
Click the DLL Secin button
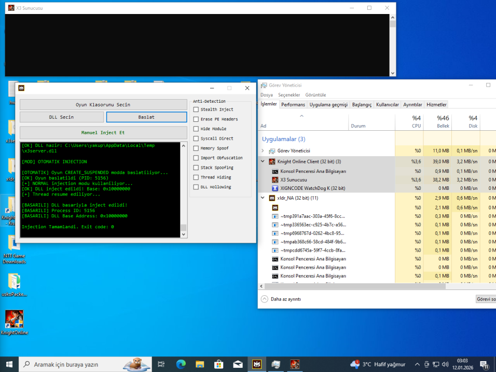(62, 117)
